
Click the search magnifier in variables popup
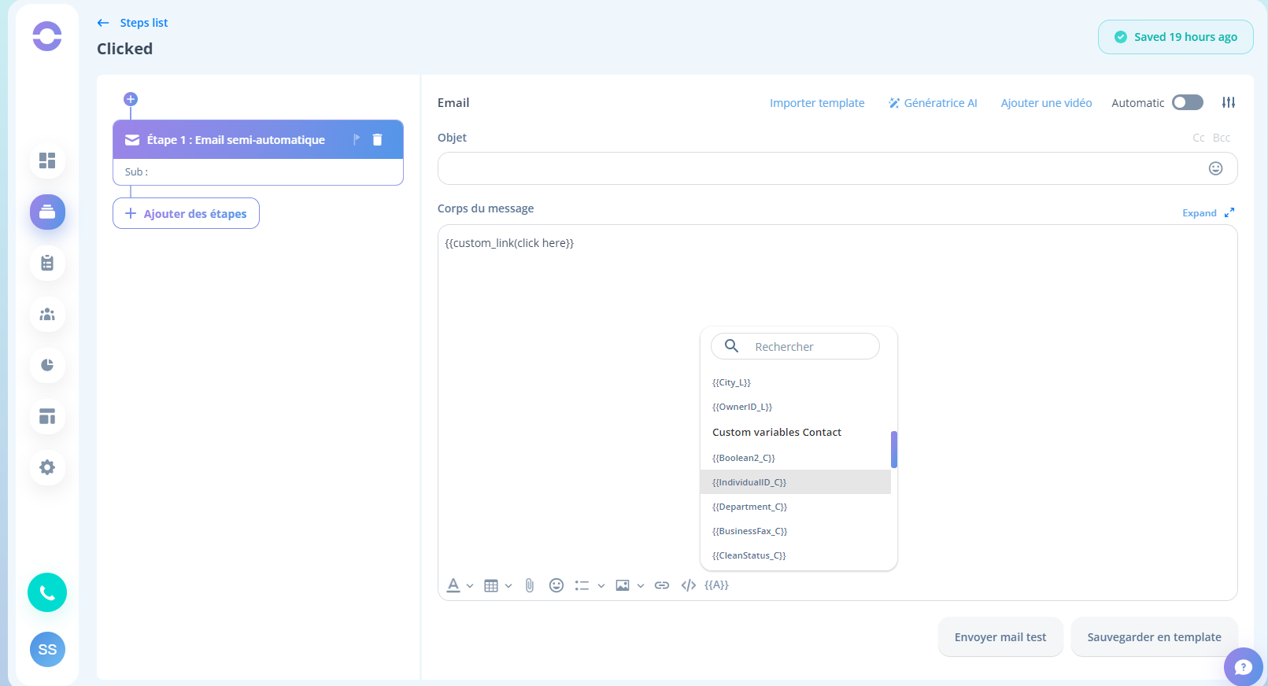point(731,345)
